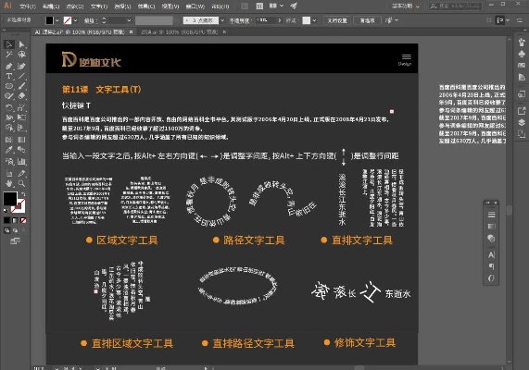Image resolution: width=529 pixels, height=370 pixels.
Task: Click the 首选项 button
Action: [x=368, y=20]
